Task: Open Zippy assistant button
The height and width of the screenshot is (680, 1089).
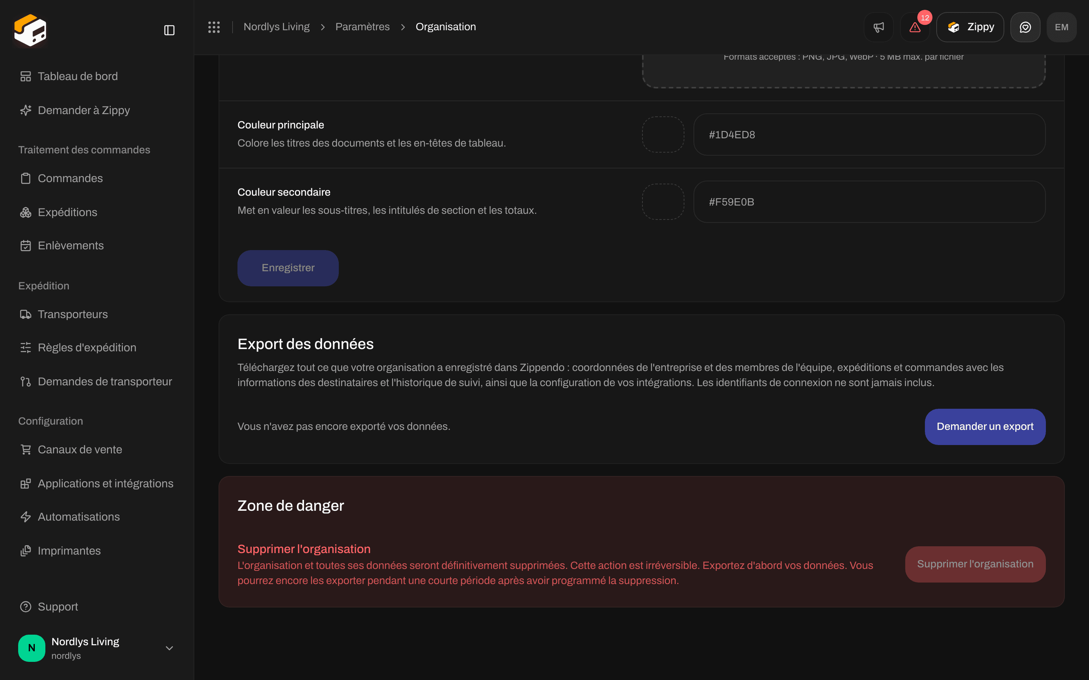Action: click(970, 27)
